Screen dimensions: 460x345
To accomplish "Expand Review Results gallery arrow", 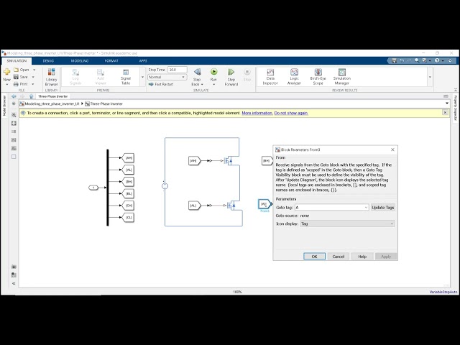I will point(430,77).
